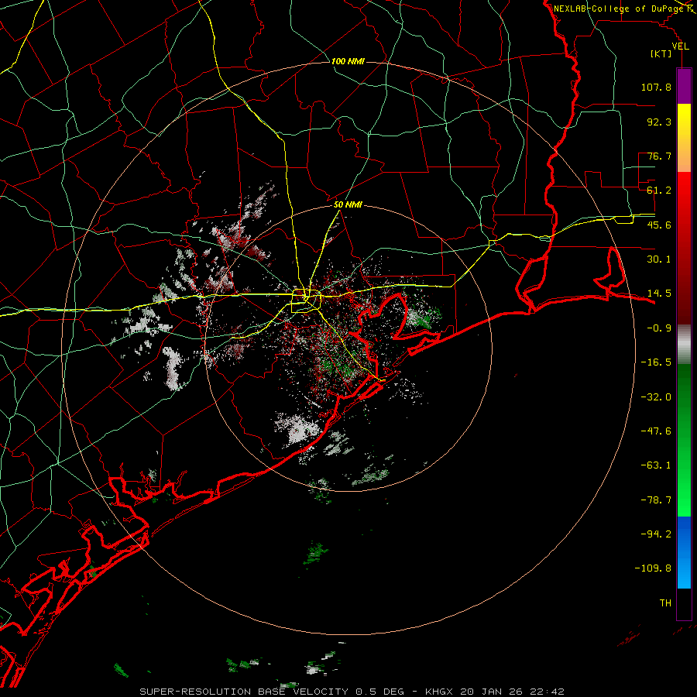Click the 50 NMI range ring label
This screenshot has width=697, height=697.
tap(348, 205)
